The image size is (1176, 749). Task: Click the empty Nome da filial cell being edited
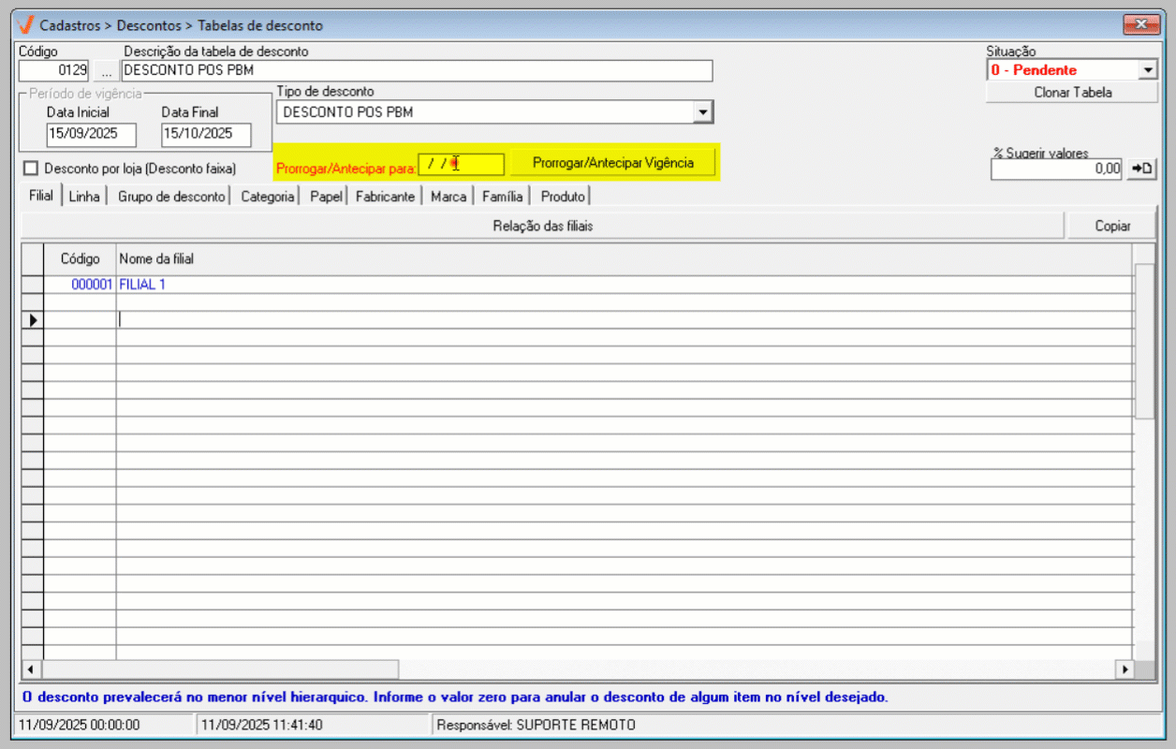point(624,320)
